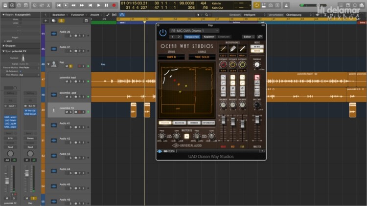Open the Loop Browser icon
This screenshot has width=367, height=206.
click(355, 5)
